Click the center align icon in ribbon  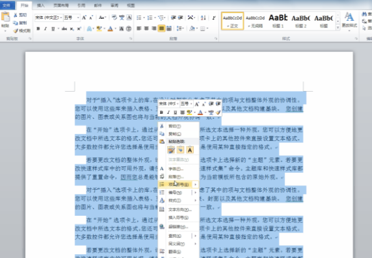(146, 29)
